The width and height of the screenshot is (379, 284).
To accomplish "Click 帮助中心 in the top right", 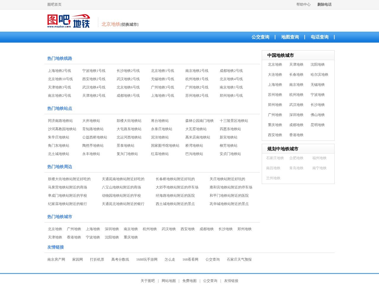I will (303, 4).
